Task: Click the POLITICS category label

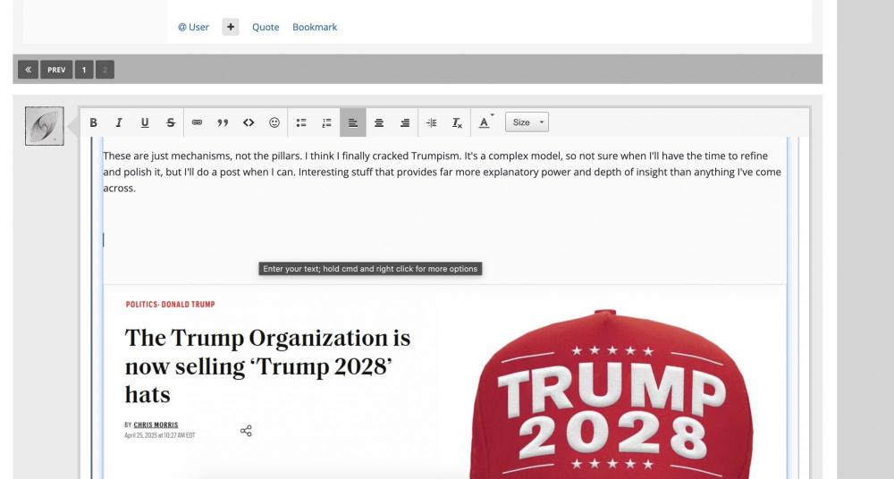Action: (141, 305)
